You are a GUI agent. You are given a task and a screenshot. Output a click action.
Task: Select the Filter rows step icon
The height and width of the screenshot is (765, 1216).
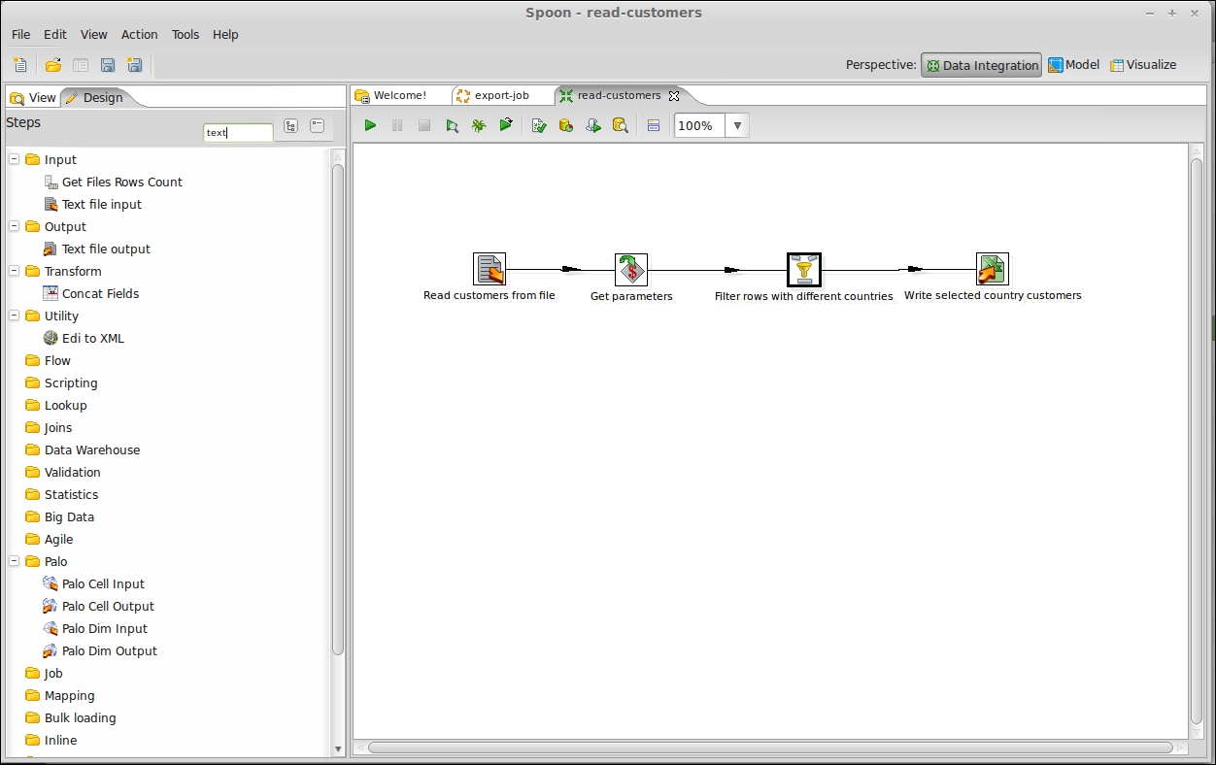point(804,269)
